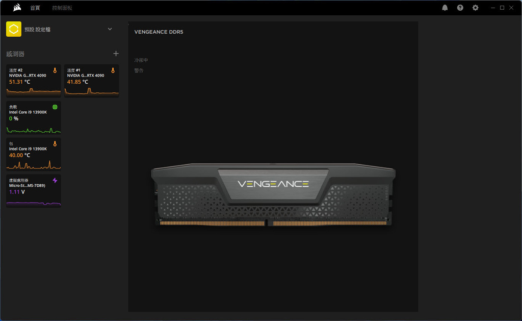Image resolution: width=522 pixels, height=321 pixels.
Task: Click the 51.31 °C temperature value
Action: point(20,82)
